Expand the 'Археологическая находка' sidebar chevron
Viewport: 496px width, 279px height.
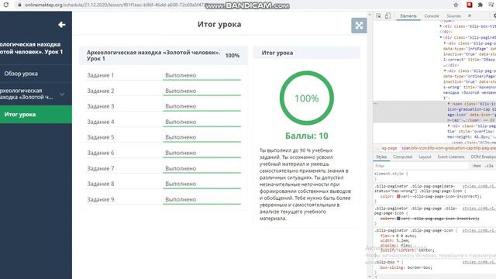tap(62, 95)
